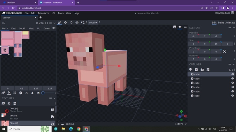Collapse the Textures panel
The image size is (236, 132).
54,98
